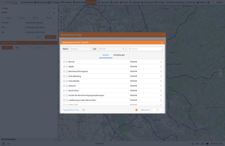Open Dashboard in the top navigation
Image resolution: width=225 pixels, height=146 pixels.
coord(27,2)
